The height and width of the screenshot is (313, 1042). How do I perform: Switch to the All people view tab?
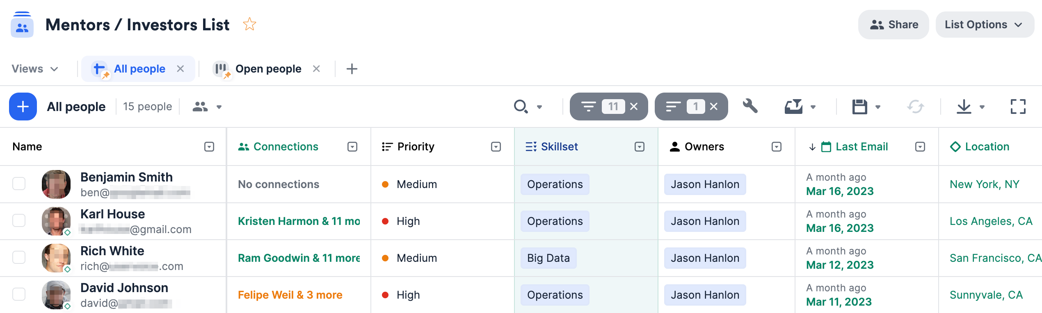tap(139, 69)
